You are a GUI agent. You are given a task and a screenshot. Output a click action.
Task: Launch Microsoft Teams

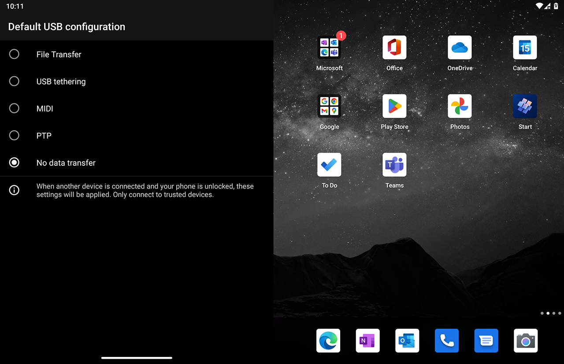point(394,165)
